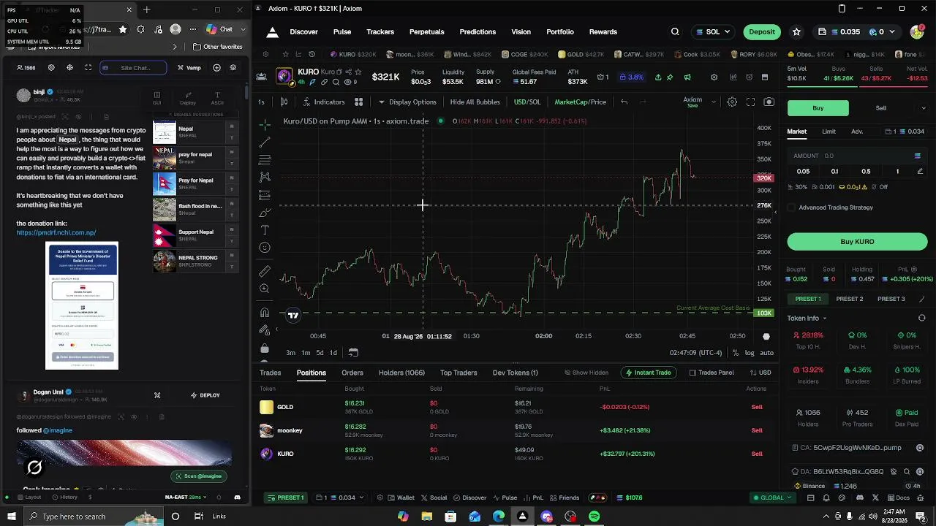Select the 0.5 quick amount
936x526 pixels.
pos(866,172)
